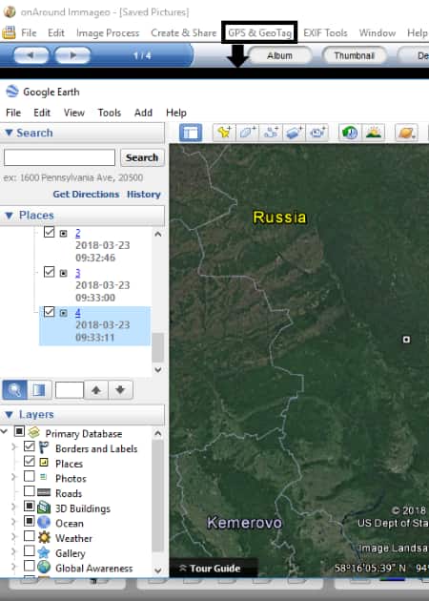Open the Google Earth Tools menu
The image size is (429, 601).
click(110, 113)
